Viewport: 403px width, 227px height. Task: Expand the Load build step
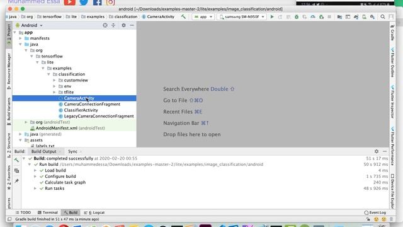click(x=35, y=170)
